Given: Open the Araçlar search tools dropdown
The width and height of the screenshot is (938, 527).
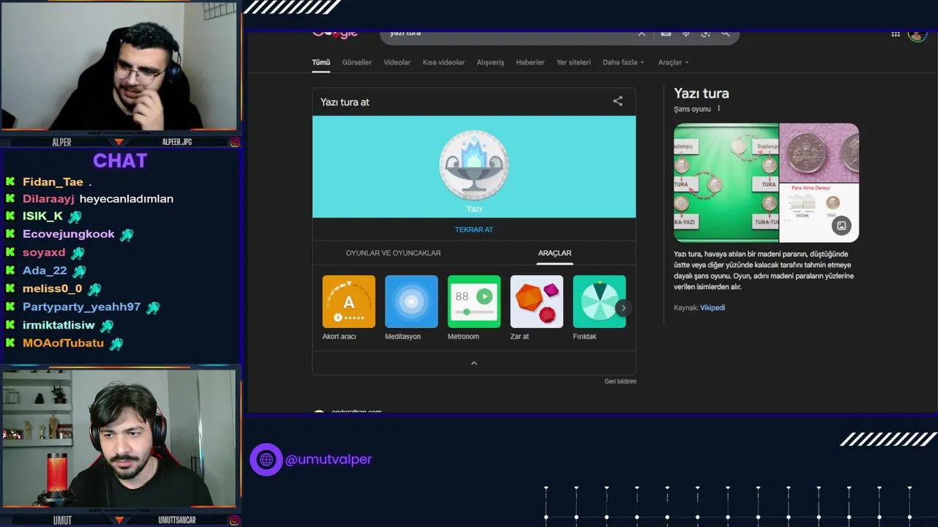Looking at the screenshot, I should click(x=673, y=62).
